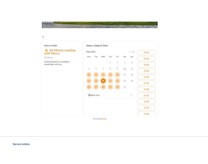
Task: Click the clock icon next to 30 min
Action: click(x=45, y=58)
